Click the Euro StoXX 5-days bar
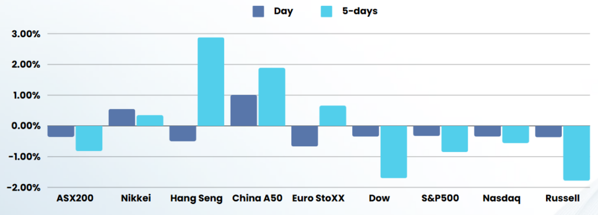598x215 pixels. (332, 116)
